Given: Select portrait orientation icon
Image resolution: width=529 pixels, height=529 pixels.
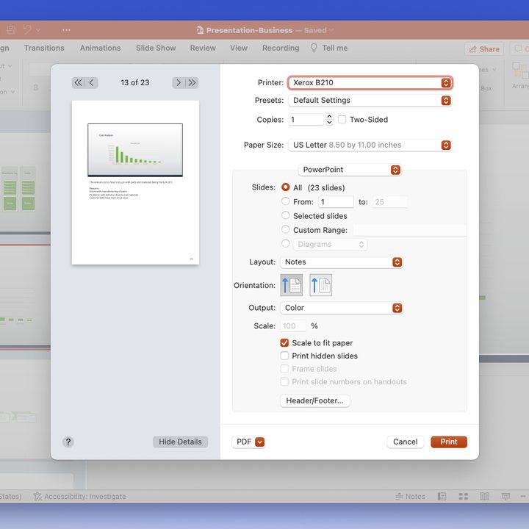Looking at the screenshot, I should (x=292, y=285).
